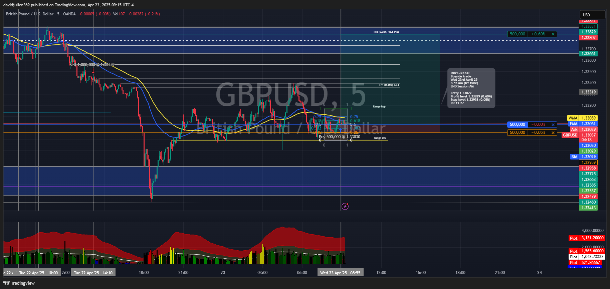Open the TradingView logo at bottom left
The height and width of the screenshot is (289, 610).
19,283
